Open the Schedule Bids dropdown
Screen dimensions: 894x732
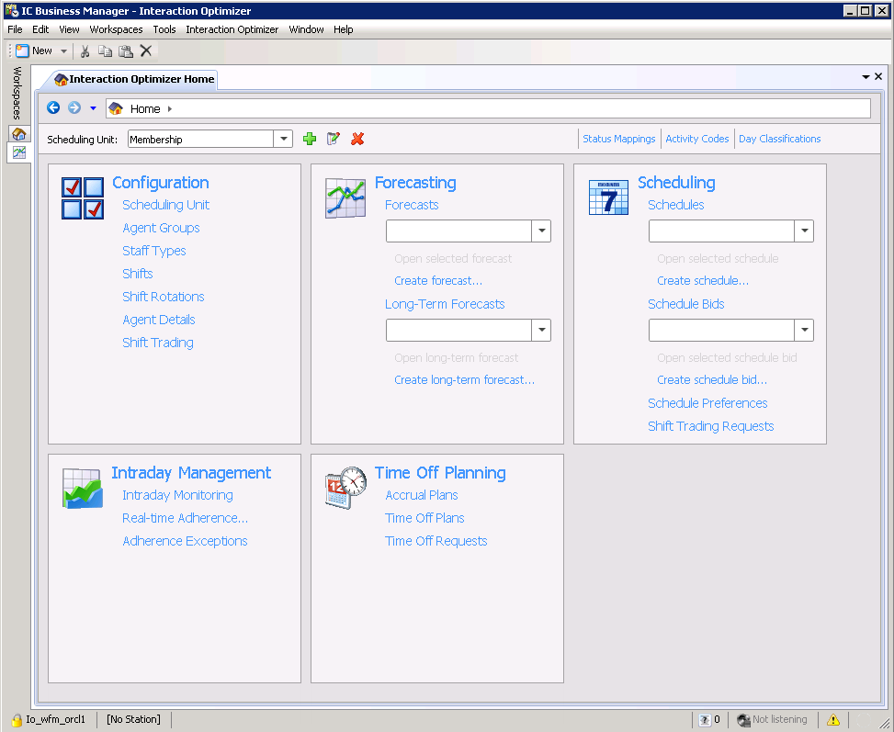804,330
